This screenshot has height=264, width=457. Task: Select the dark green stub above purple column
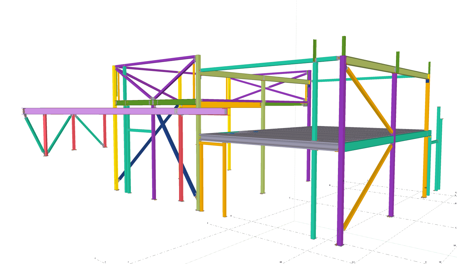pyautogui.click(x=344, y=46)
